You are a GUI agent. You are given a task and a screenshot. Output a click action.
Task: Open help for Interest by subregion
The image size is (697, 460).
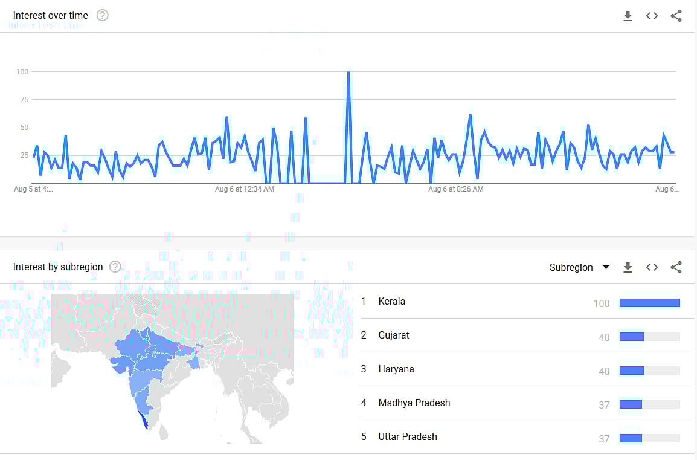pos(115,267)
